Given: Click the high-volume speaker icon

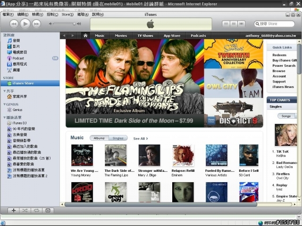Looking at the screenshot, I should pos(79,24).
